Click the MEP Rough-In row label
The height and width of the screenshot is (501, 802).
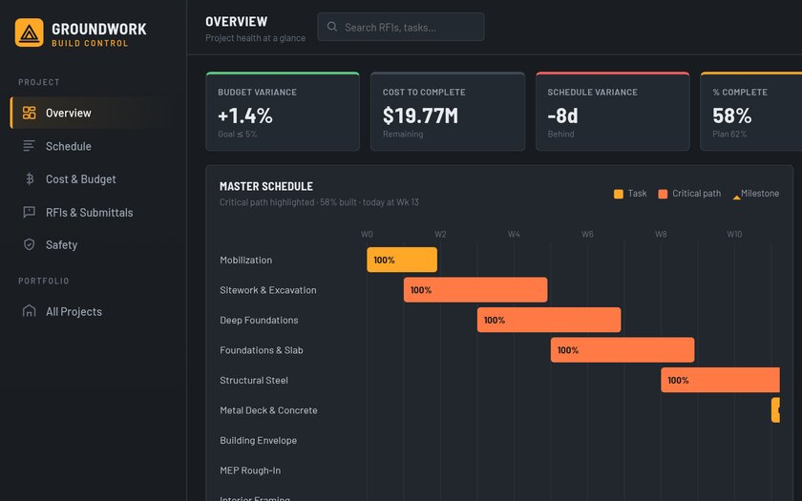(x=250, y=470)
